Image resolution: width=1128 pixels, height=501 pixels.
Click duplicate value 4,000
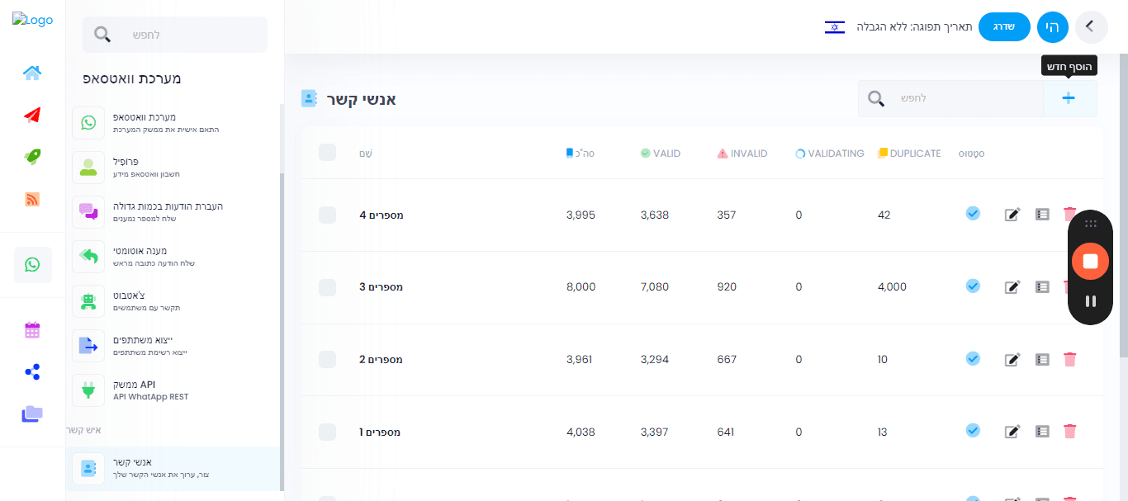pyautogui.click(x=892, y=287)
